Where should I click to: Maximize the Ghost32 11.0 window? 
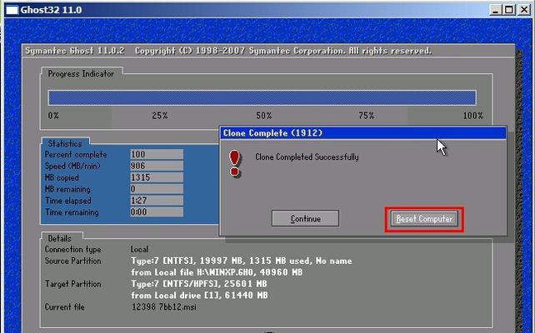[508, 10]
